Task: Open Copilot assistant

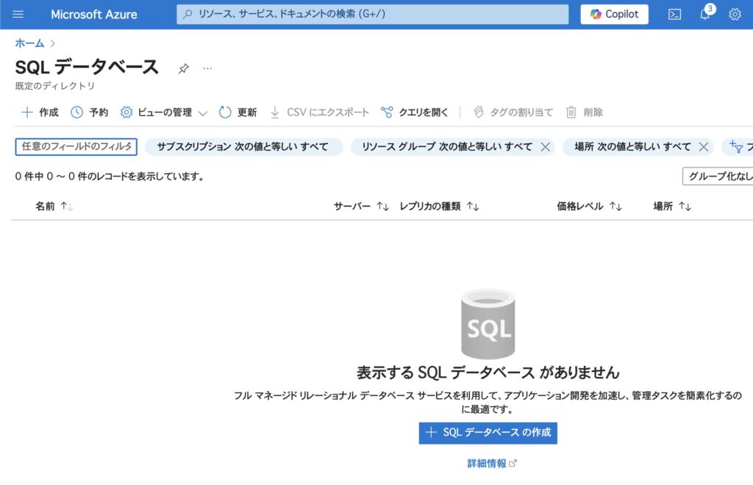Action: pyautogui.click(x=614, y=15)
